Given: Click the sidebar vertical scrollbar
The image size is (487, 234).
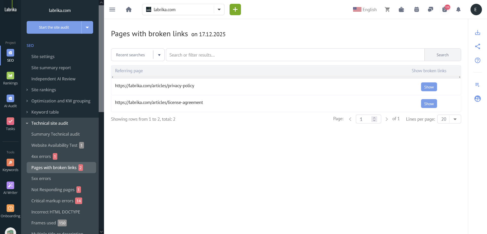Looking at the screenshot, I should pos(101,58).
